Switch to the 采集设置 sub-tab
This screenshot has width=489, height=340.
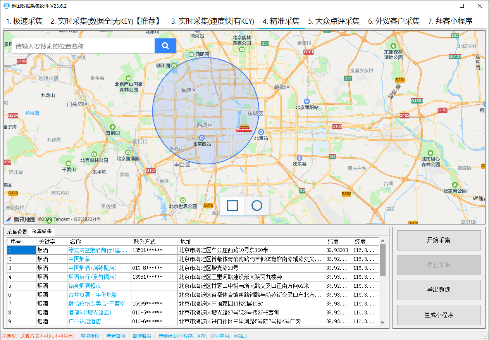(17, 232)
